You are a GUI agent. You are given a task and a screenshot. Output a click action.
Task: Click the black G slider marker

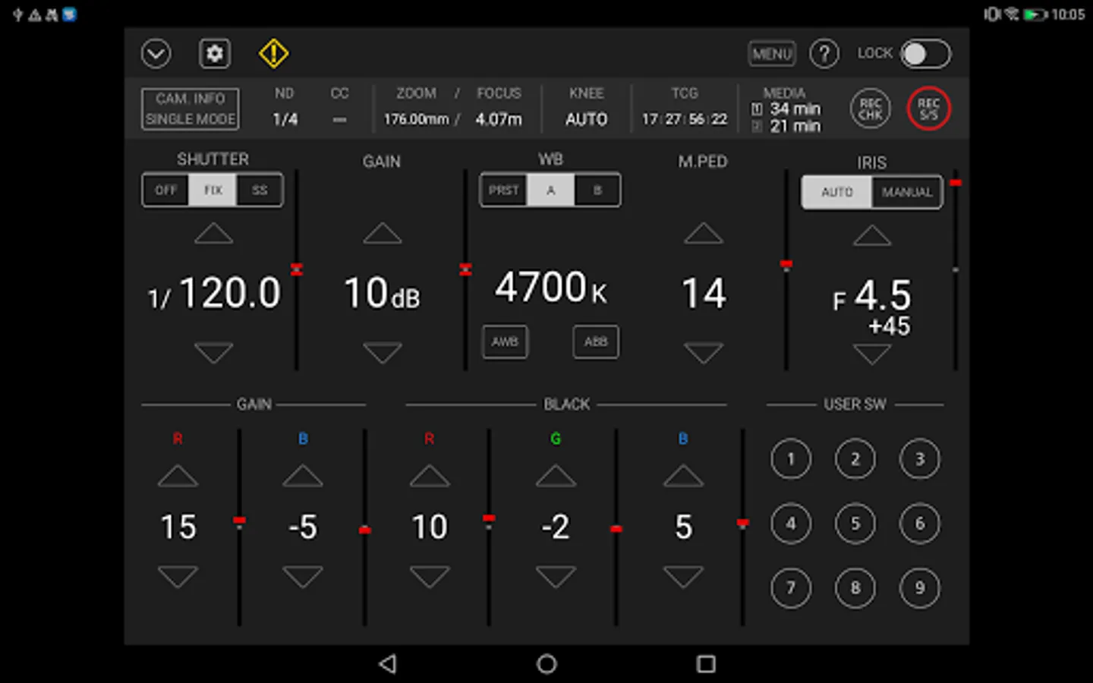pyautogui.click(x=616, y=529)
